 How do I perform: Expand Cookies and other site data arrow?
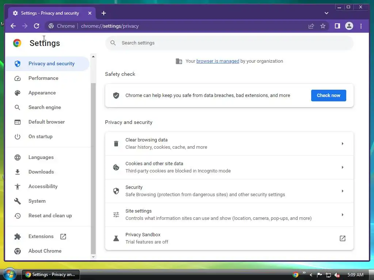pyautogui.click(x=343, y=167)
